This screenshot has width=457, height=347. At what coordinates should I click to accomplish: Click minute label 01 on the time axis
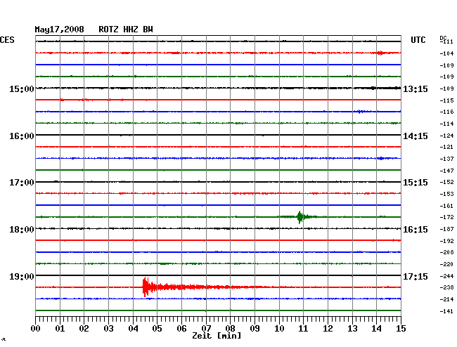click(60, 329)
